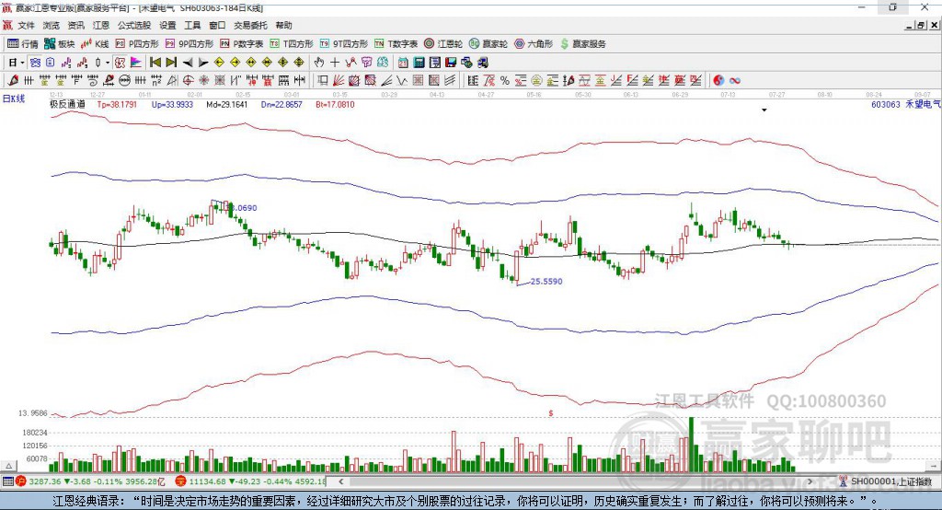Open the 窗口 menu
Image resolution: width=942 pixels, height=510 pixels.
point(217,25)
